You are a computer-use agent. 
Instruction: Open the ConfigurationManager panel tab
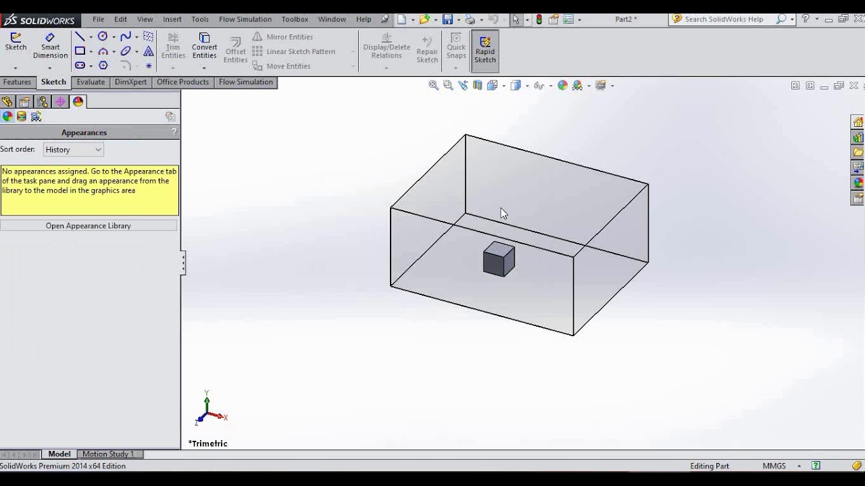43,101
